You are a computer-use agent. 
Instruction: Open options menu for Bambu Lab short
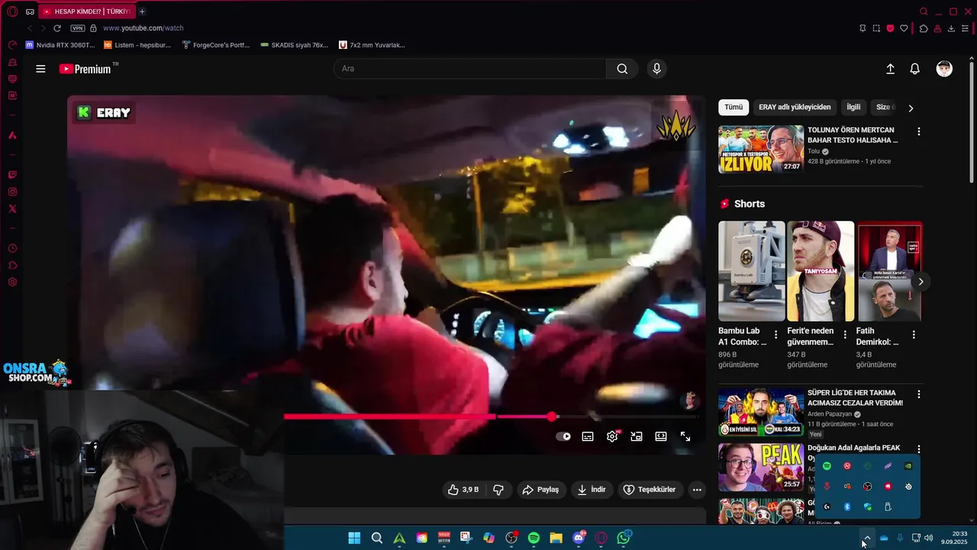coord(776,335)
